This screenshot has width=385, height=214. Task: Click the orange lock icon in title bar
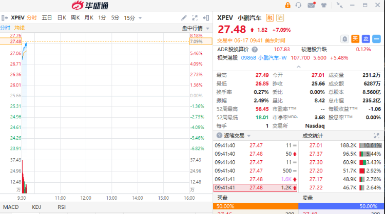coord(287,5)
